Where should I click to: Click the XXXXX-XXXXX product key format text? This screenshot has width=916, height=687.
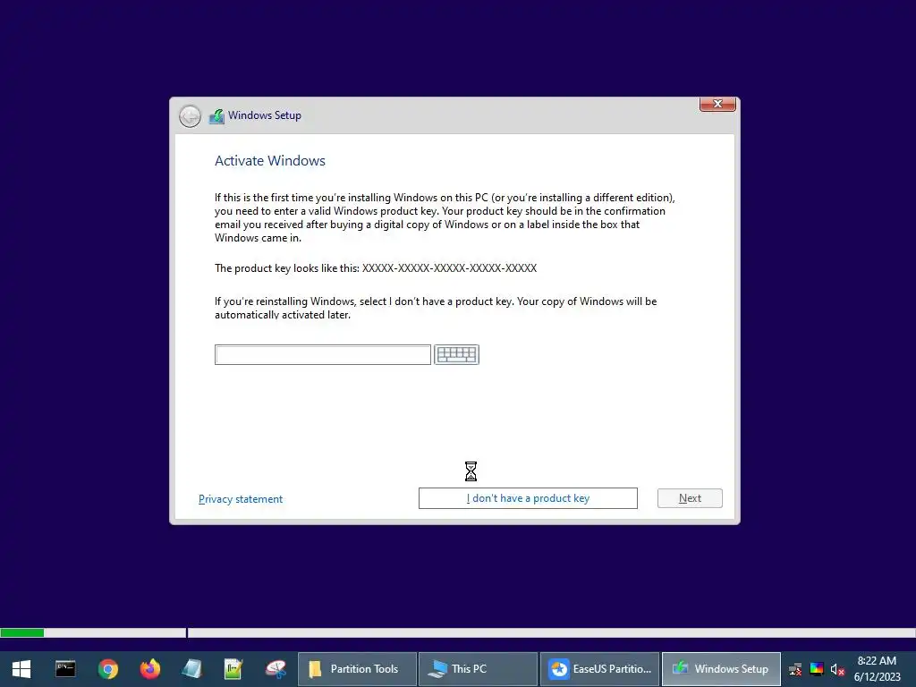click(x=449, y=268)
